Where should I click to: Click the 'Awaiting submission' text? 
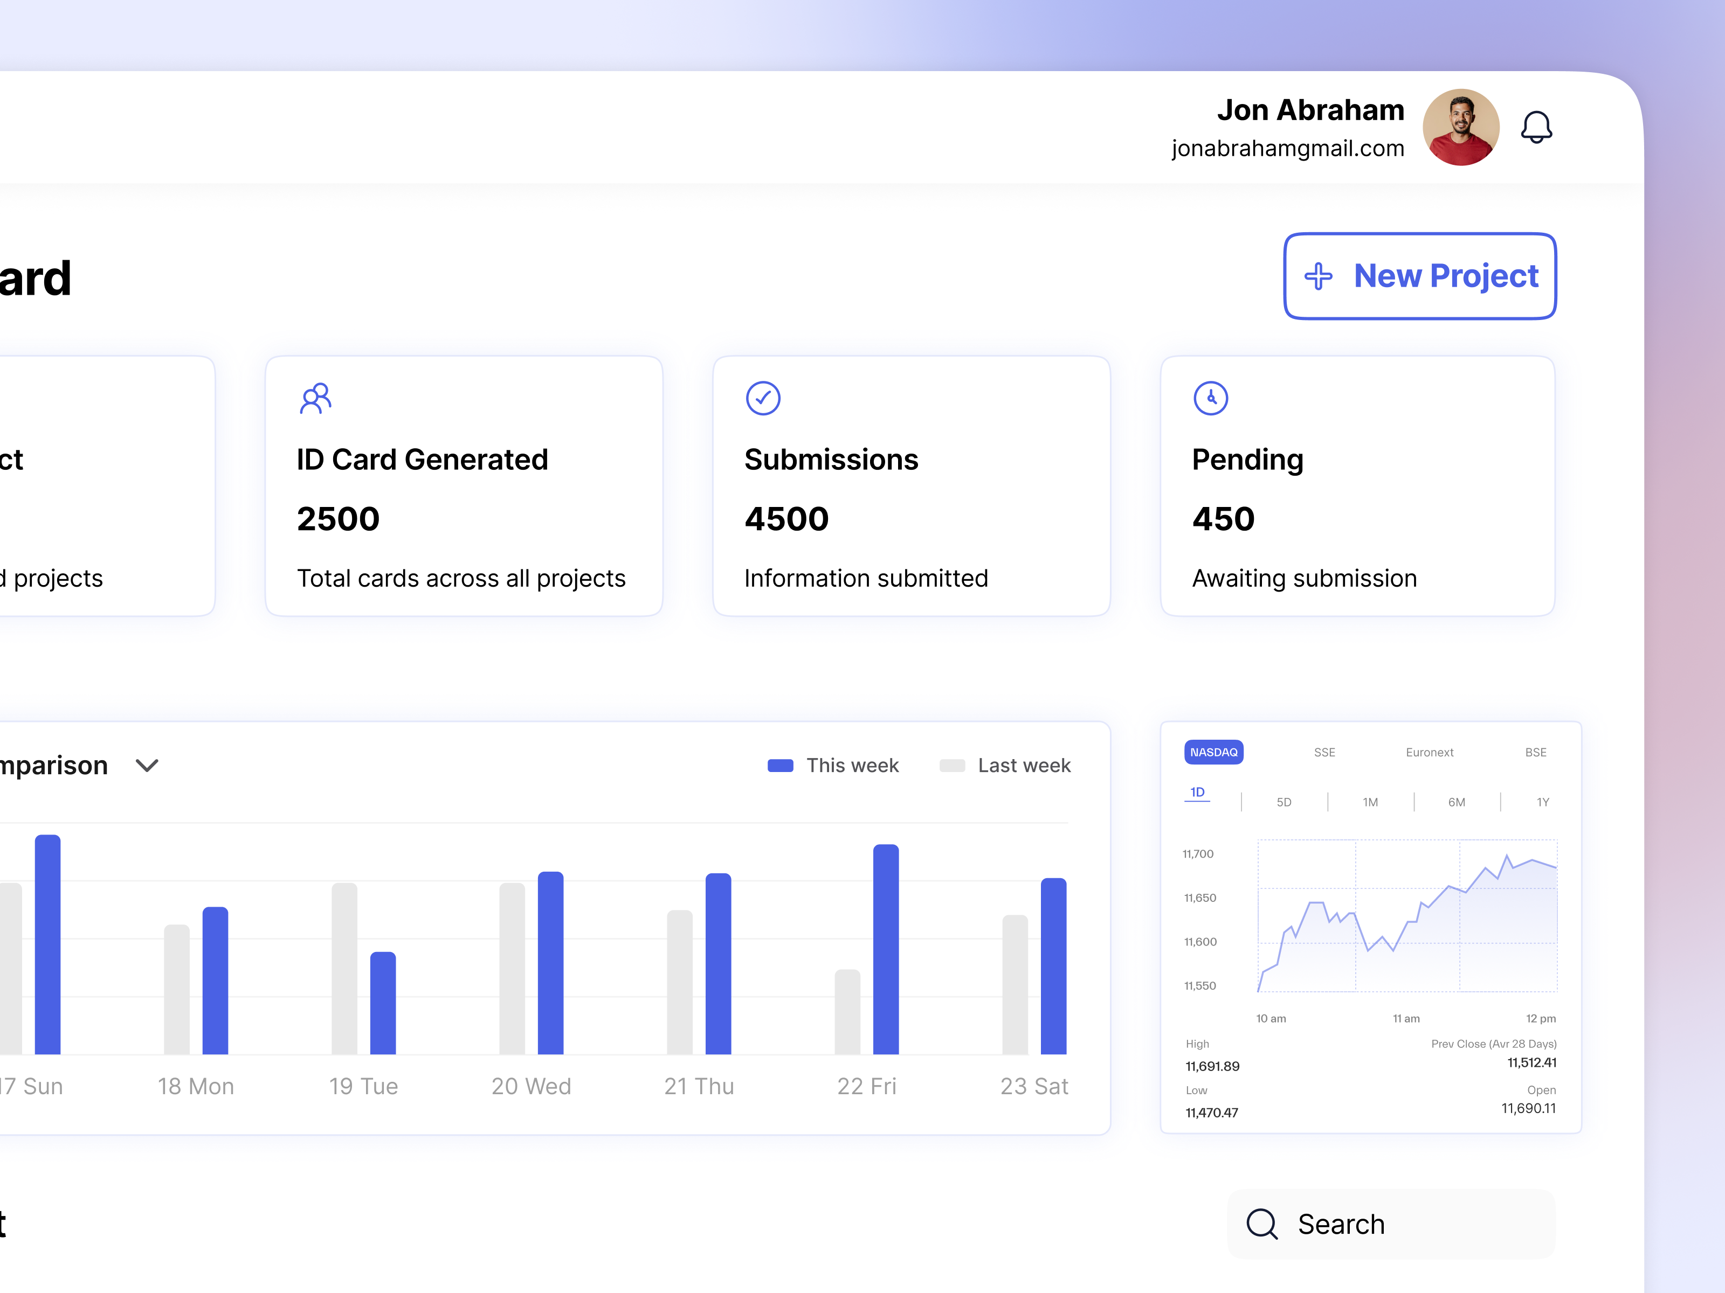1304,578
